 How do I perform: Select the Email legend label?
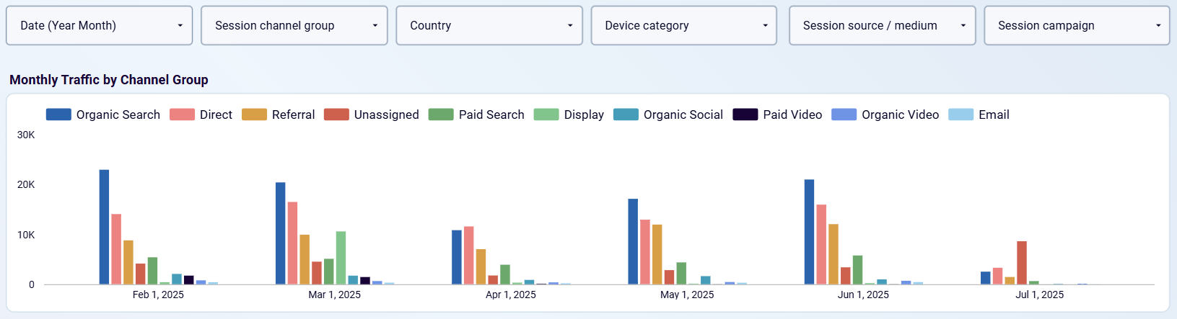coord(994,114)
